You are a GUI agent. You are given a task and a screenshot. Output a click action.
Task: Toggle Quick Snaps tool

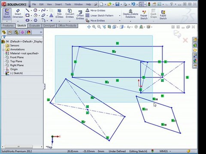coord(153,14)
